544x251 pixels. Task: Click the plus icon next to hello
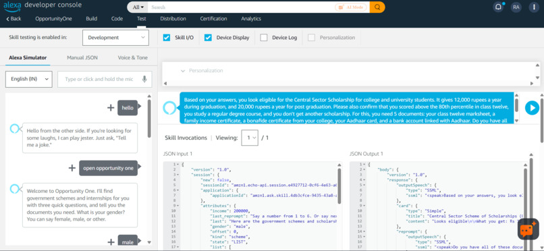pyautogui.click(x=110, y=107)
